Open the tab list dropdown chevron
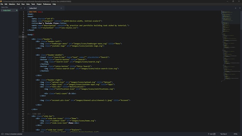The height and width of the screenshot is (136, 242). [x=240, y=8]
